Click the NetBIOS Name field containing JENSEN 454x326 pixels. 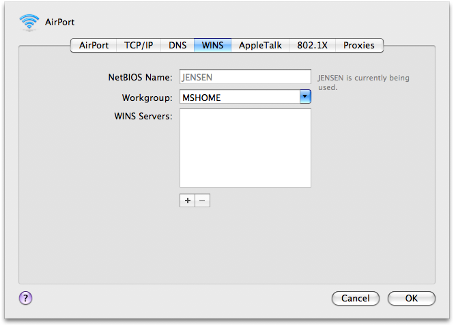tap(245, 78)
